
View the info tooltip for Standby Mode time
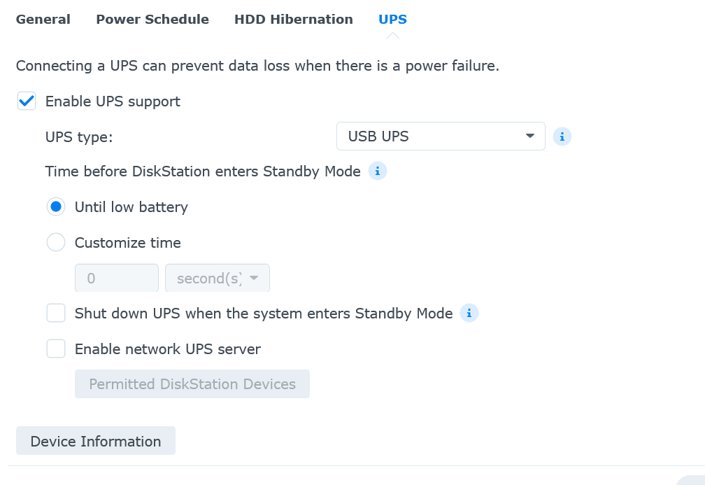377,171
